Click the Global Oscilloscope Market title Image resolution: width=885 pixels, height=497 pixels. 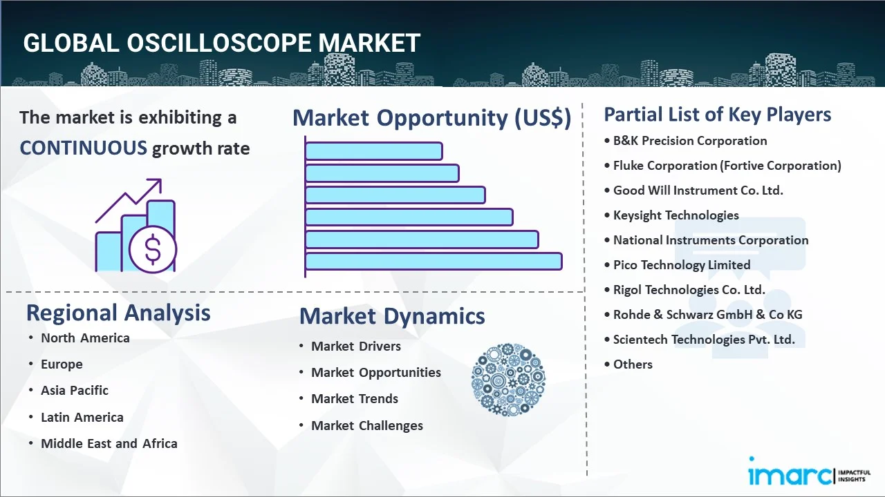click(x=221, y=43)
